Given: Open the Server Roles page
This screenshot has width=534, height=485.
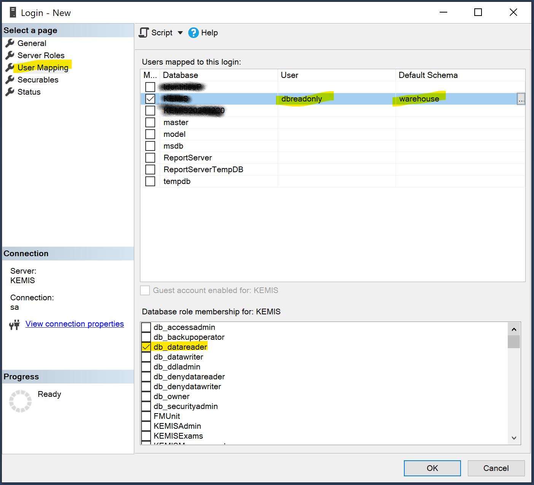Looking at the screenshot, I should [41, 55].
